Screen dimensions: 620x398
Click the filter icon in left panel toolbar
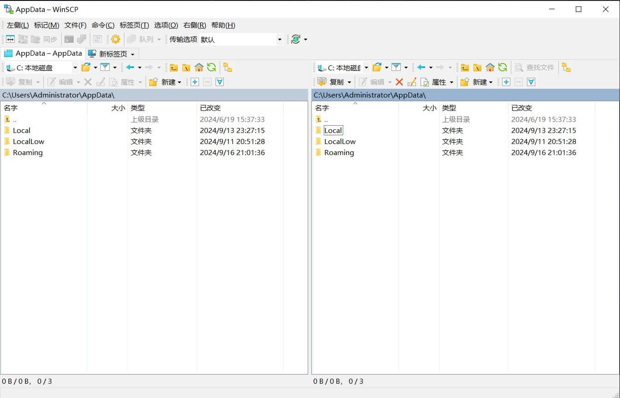click(105, 68)
